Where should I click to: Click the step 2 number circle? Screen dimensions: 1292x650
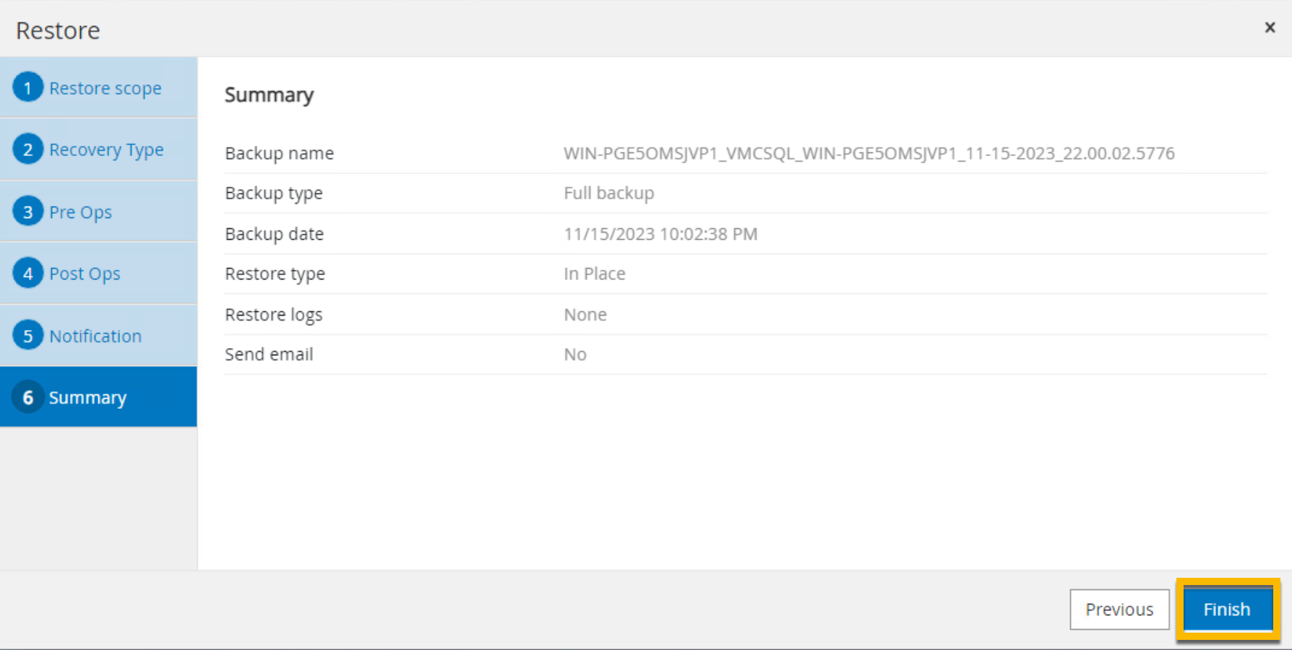(x=28, y=149)
